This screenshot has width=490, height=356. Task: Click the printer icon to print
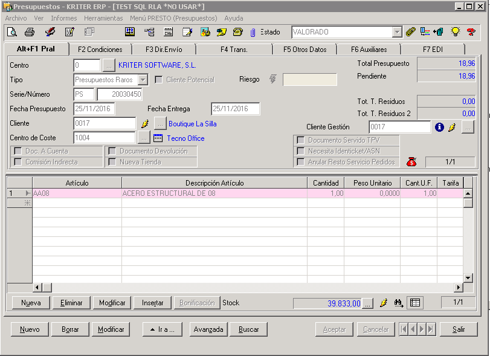coord(30,32)
